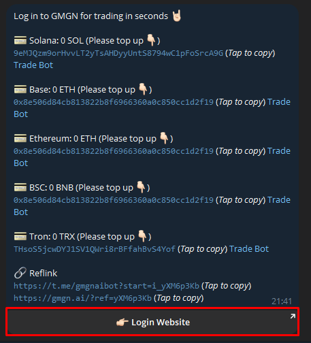Click the external link arrow icon
Image resolution: width=311 pixels, height=343 pixels.
point(293,316)
